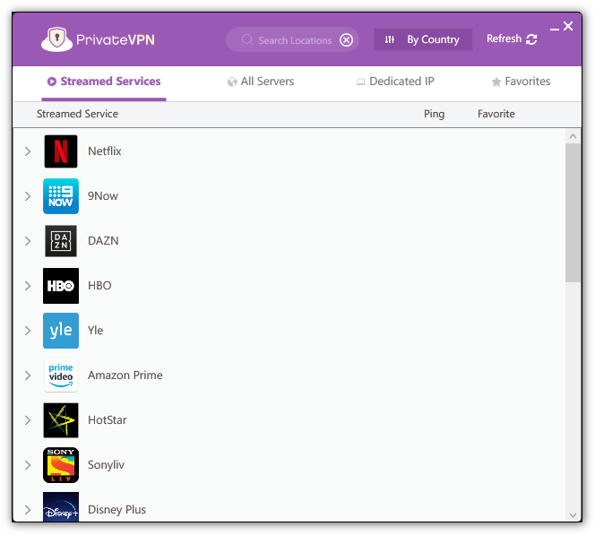
Task: Open the By Country sort button
Action: click(423, 39)
